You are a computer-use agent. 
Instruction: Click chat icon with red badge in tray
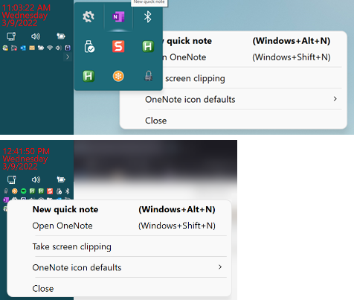point(14,48)
